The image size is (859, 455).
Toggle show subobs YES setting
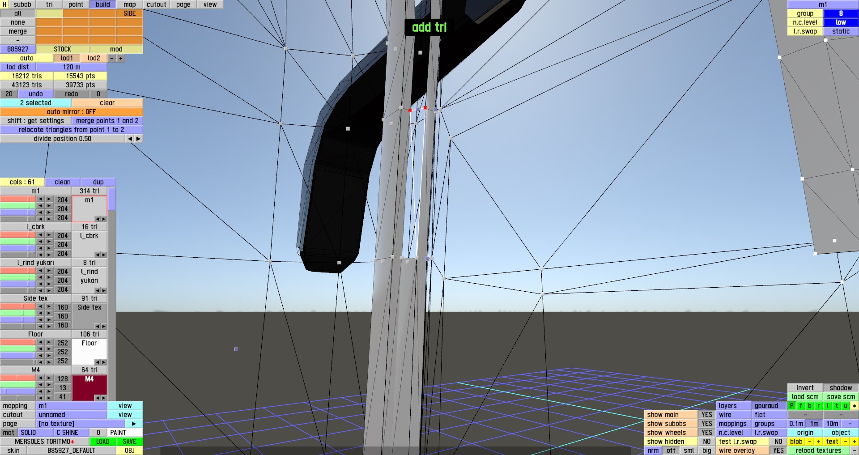tap(707, 424)
